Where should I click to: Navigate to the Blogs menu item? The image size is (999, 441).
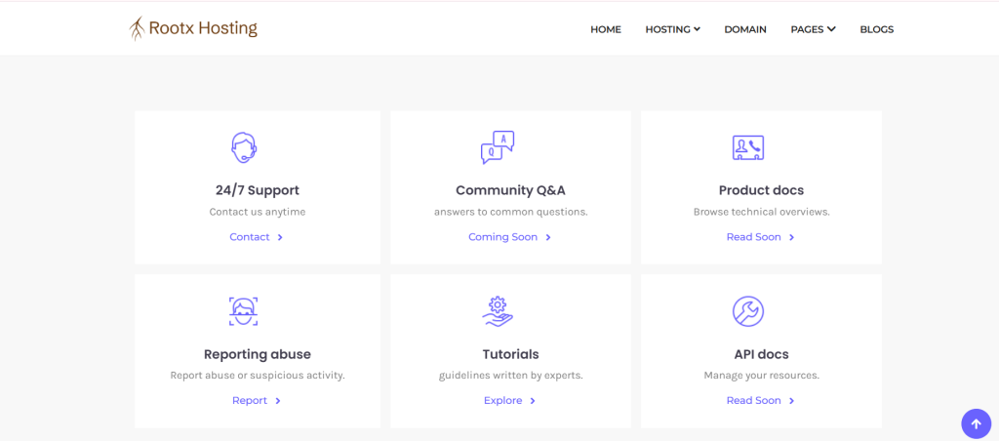[x=876, y=29]
